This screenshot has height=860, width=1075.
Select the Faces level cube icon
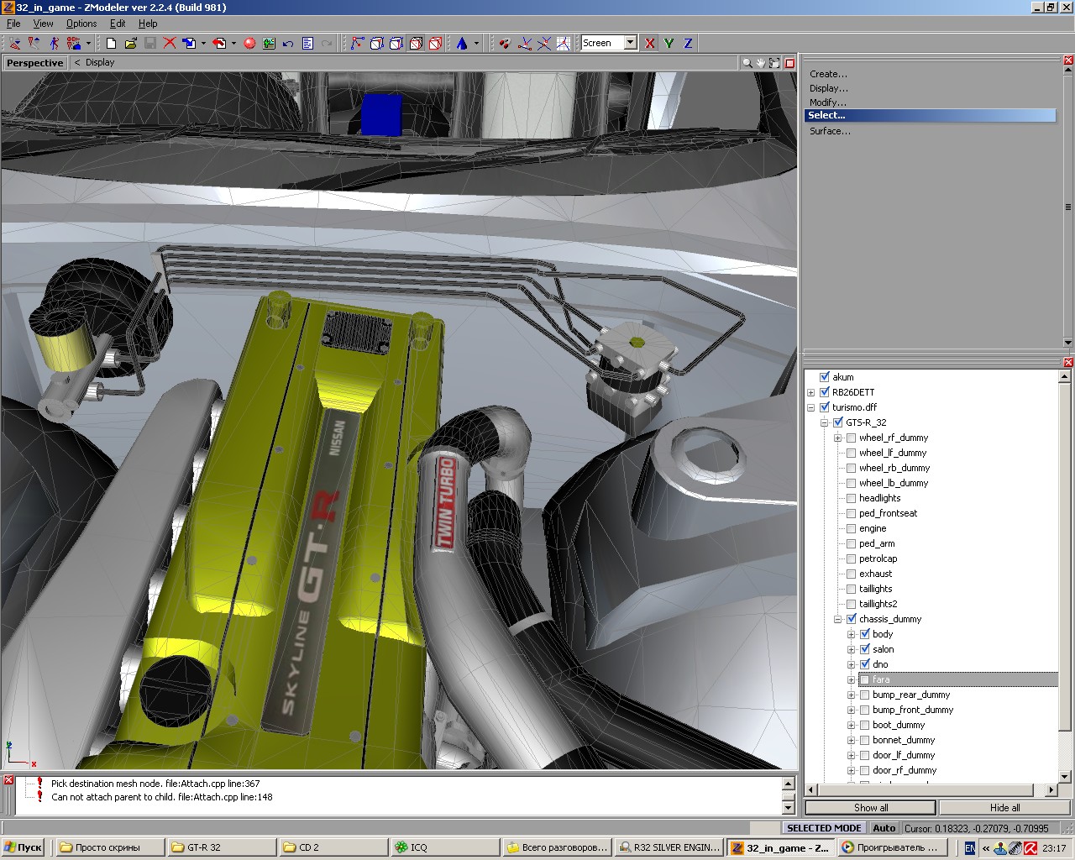(396, 43)
